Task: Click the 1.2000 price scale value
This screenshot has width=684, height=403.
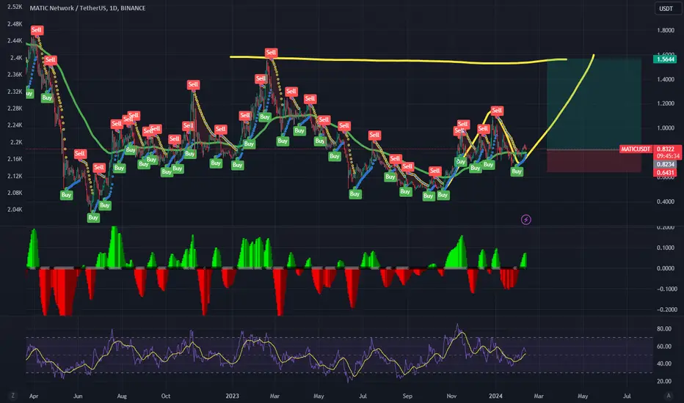Action: [x=665, y=104]
